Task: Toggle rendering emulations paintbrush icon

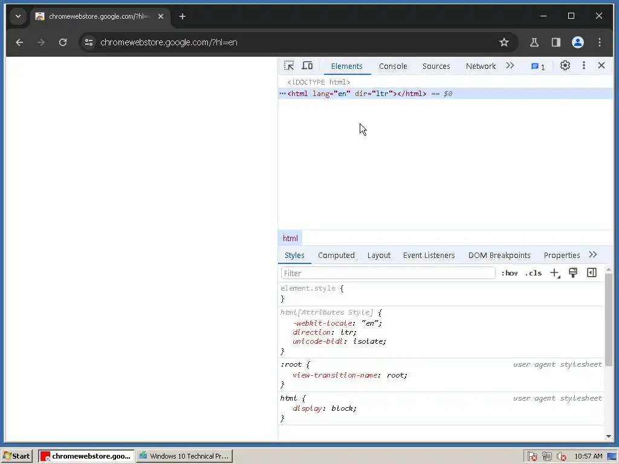Action: [x=573, y=272]
